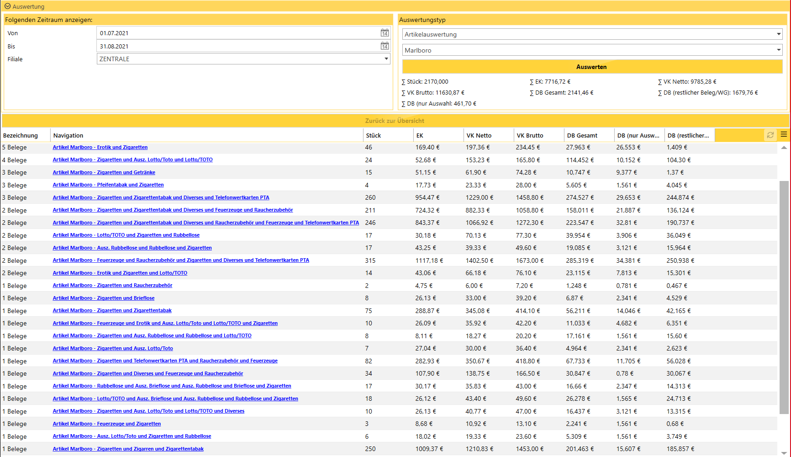
Task: Click the ∑ VK Netto: 9785,28 € summary
Action: (687, 81)
